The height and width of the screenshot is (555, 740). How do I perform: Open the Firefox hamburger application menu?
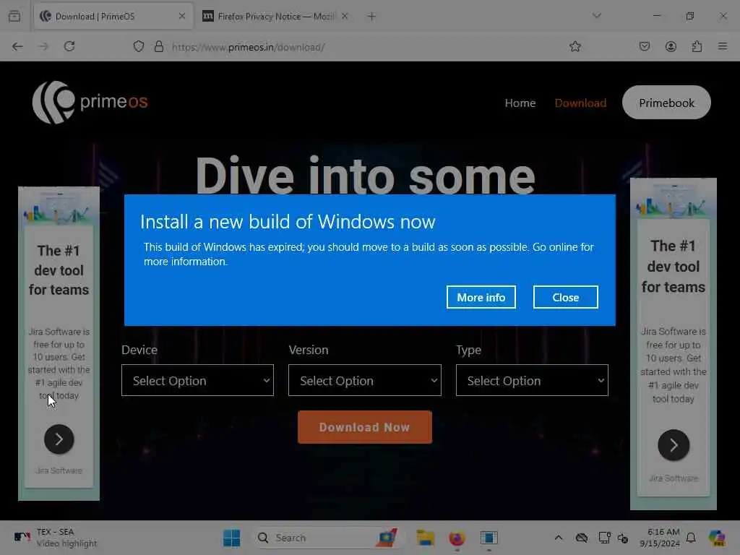click(723, 46)
